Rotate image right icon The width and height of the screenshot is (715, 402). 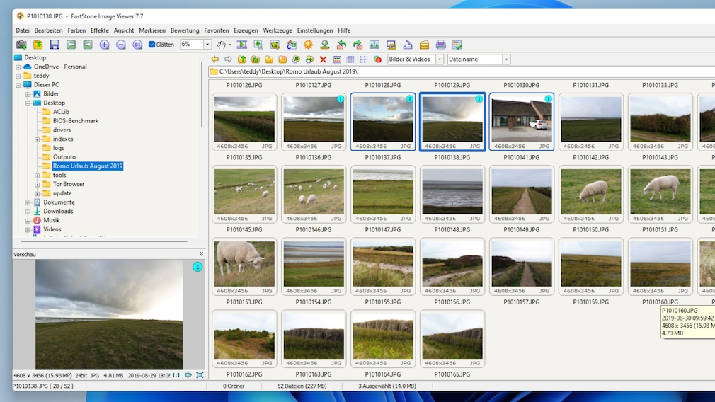tap(358, 45)
